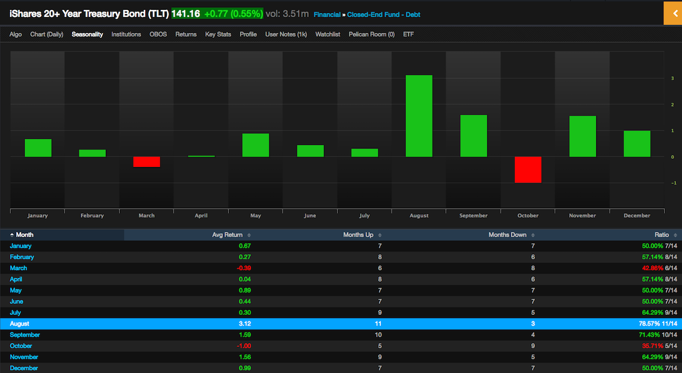The width and height of the screenshot is (682, 373).
Task: Open the February row link
Action: 22,257
